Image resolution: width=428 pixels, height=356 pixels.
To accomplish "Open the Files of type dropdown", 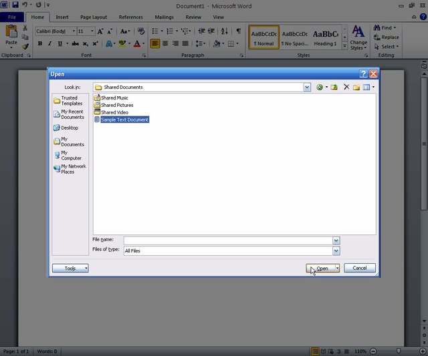I will [x=336, y=250].
